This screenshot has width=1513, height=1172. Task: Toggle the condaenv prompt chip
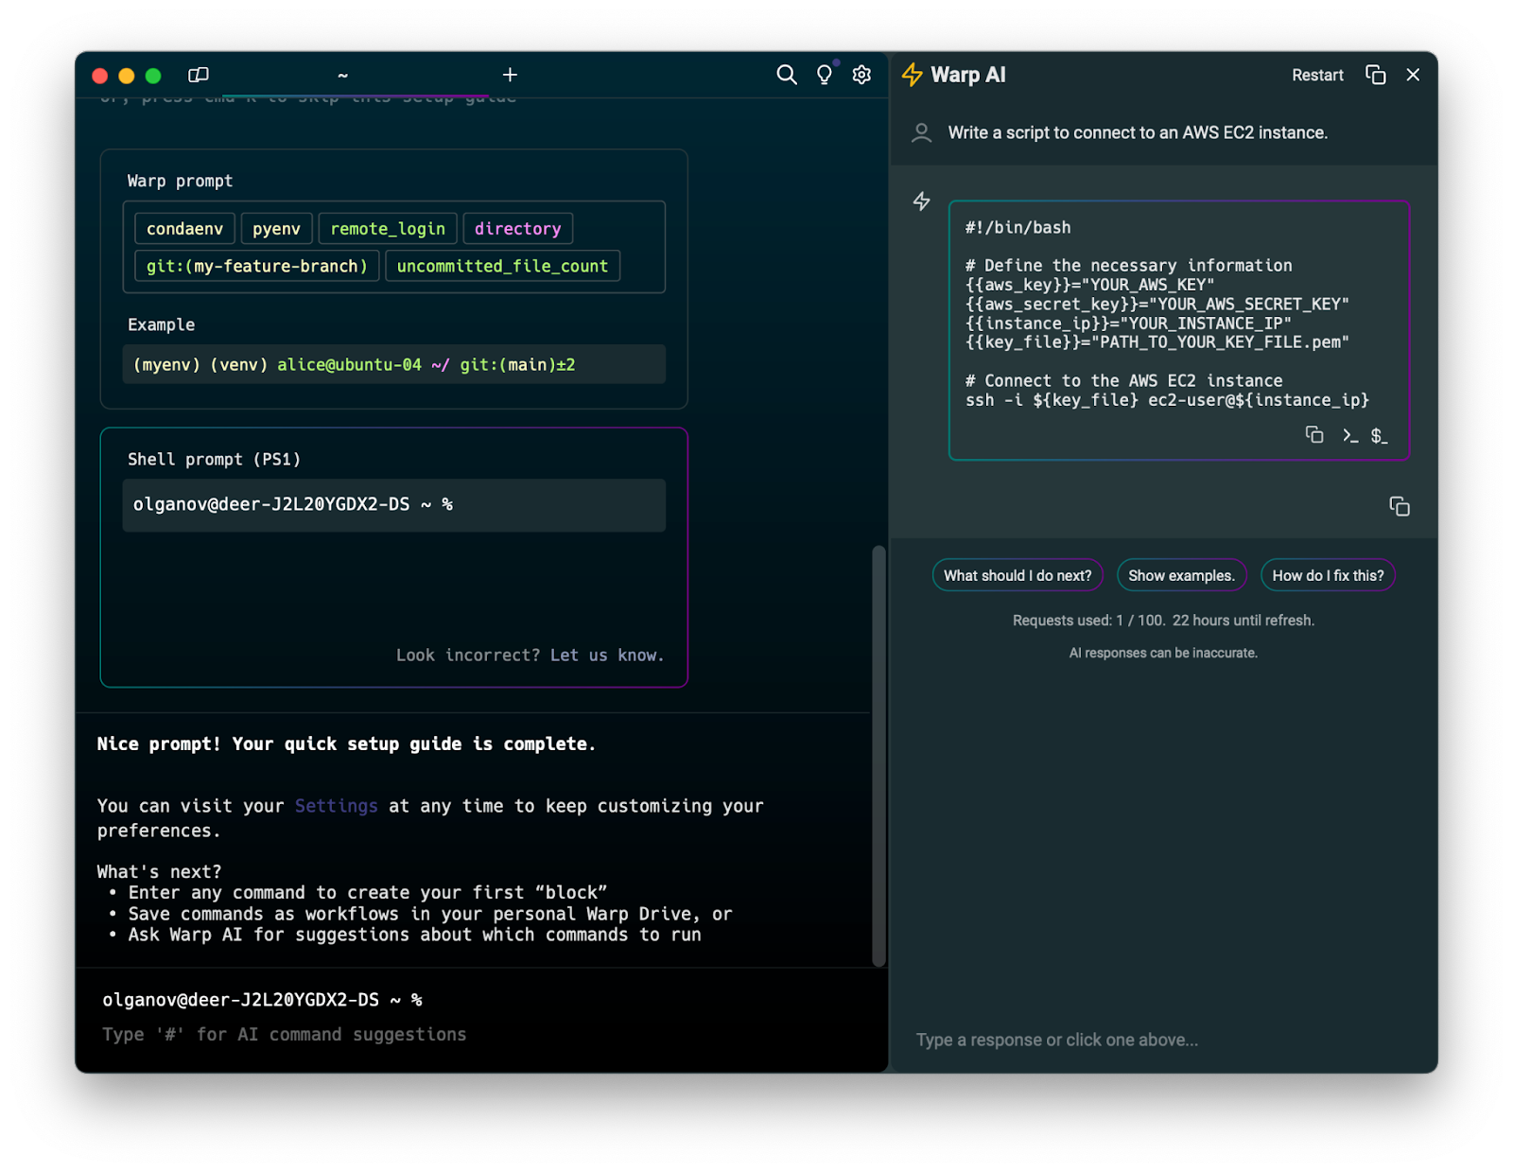pyautogui.click(x=183, y=228)
